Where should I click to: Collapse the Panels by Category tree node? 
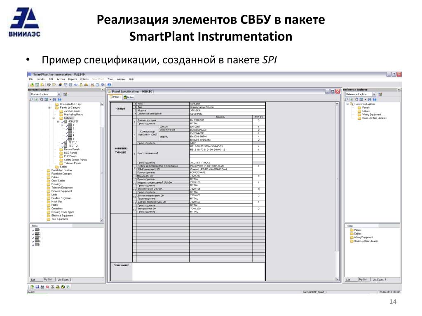(49, 107)
